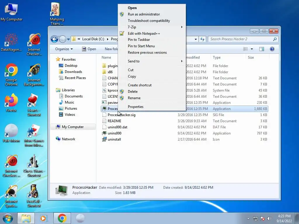Select Internet Backgammon desktop icon
The width and height of the screenshot is (299, 224).
click(x=34, y=75)
